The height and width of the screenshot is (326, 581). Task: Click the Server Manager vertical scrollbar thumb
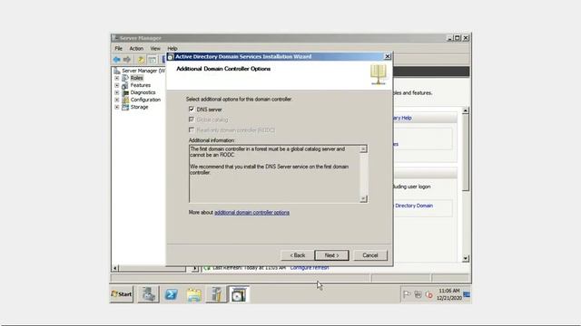pyautogui.click(x=466, y=152)
